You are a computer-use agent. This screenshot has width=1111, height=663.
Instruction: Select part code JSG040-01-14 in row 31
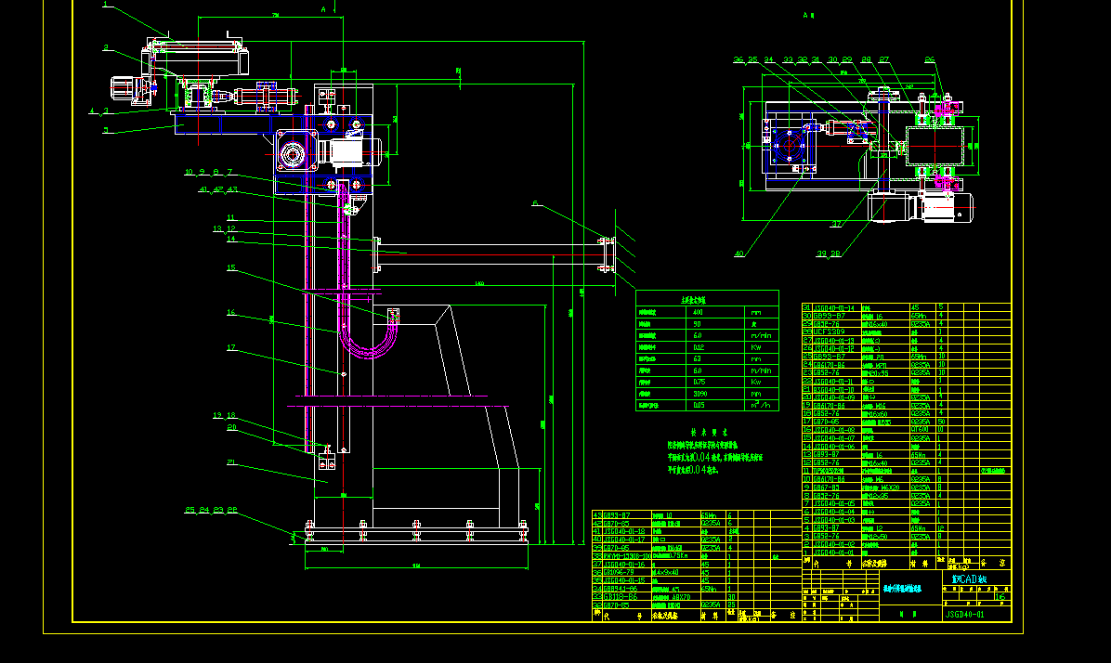click(x=833, y=308)
